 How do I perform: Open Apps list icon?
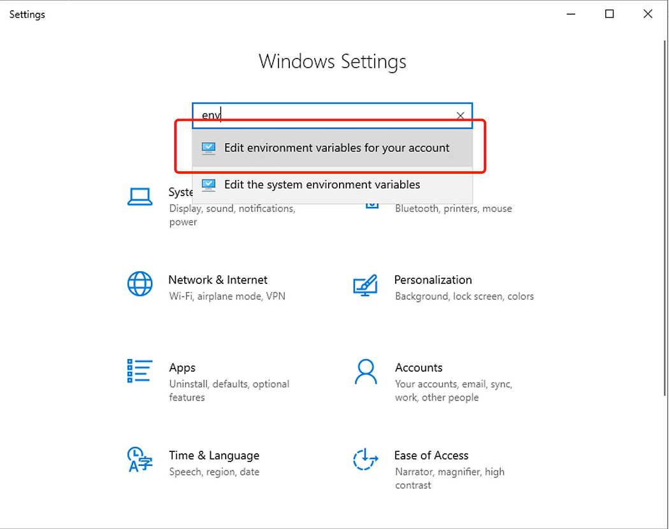(x=140, y=371)
